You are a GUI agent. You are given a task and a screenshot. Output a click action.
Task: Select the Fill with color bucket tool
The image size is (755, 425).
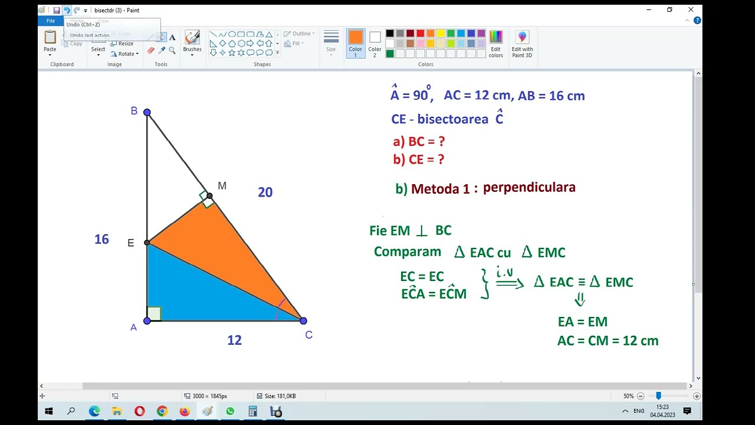click(x=162, y=37)
